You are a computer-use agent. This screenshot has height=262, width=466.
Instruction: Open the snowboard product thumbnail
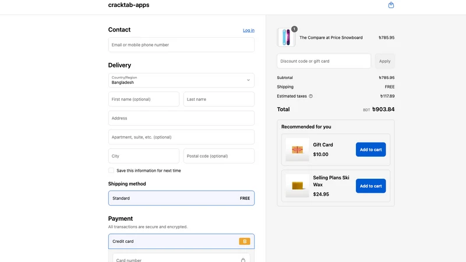[286, 37]
